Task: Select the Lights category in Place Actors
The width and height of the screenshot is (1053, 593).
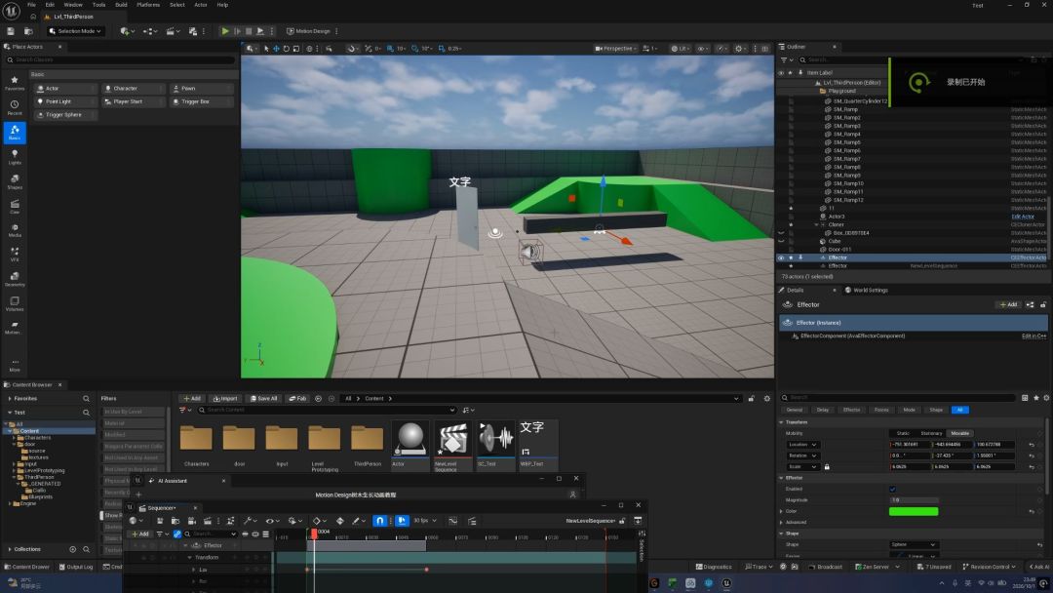Action: (x=15, y=157)
